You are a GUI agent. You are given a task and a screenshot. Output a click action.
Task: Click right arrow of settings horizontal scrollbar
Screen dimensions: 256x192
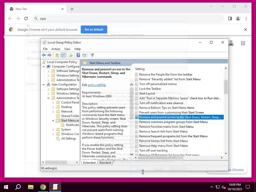pyautogui.click(x=221, y=158)
